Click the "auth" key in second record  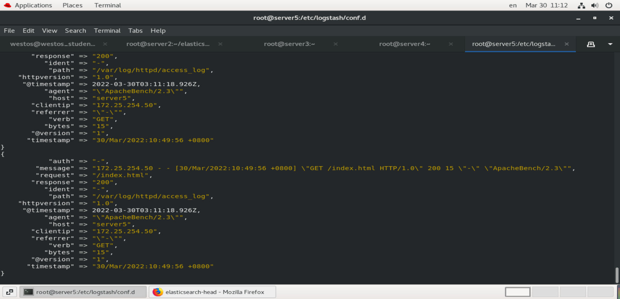point(61,161)
